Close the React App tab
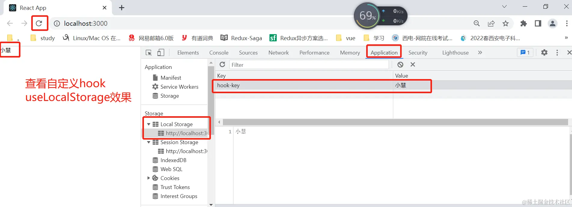This screenshot has height=207, width=572. click(105, 8)
